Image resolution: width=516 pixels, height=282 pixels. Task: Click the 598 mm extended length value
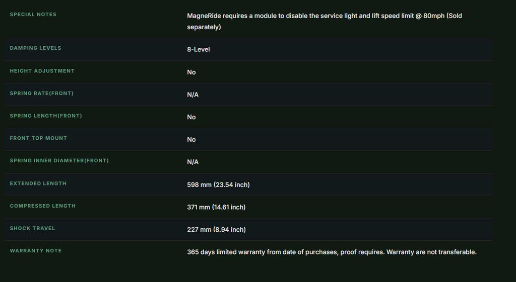point(219,185)
